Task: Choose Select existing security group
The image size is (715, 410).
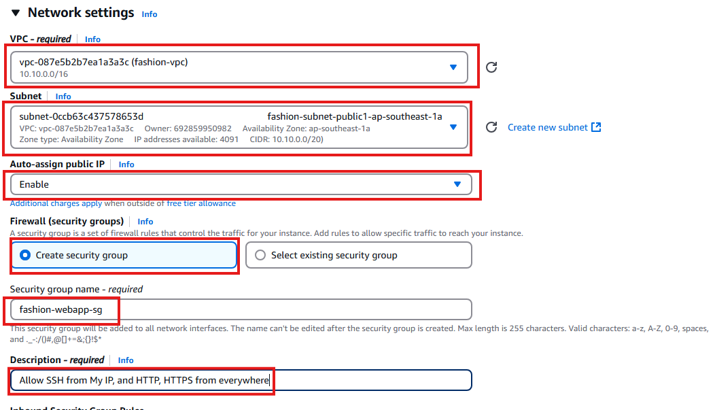Action: click(358, 255)
